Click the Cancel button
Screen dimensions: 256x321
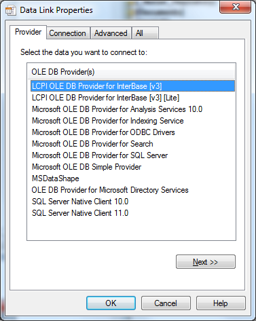(x=166, y=303)
